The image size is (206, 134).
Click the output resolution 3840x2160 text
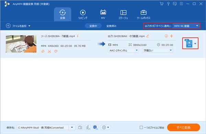point(139,45)
